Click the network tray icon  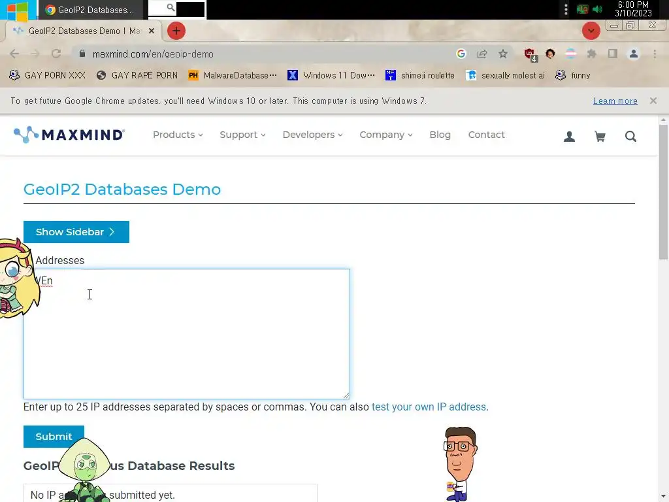point(582,9)
